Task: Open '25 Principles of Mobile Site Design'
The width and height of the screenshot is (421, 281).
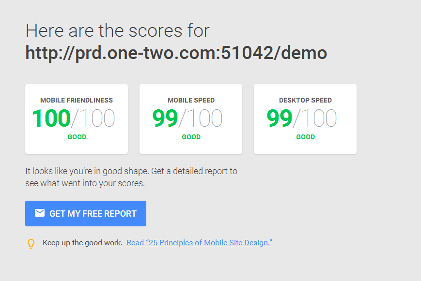Action: [199, 242]
